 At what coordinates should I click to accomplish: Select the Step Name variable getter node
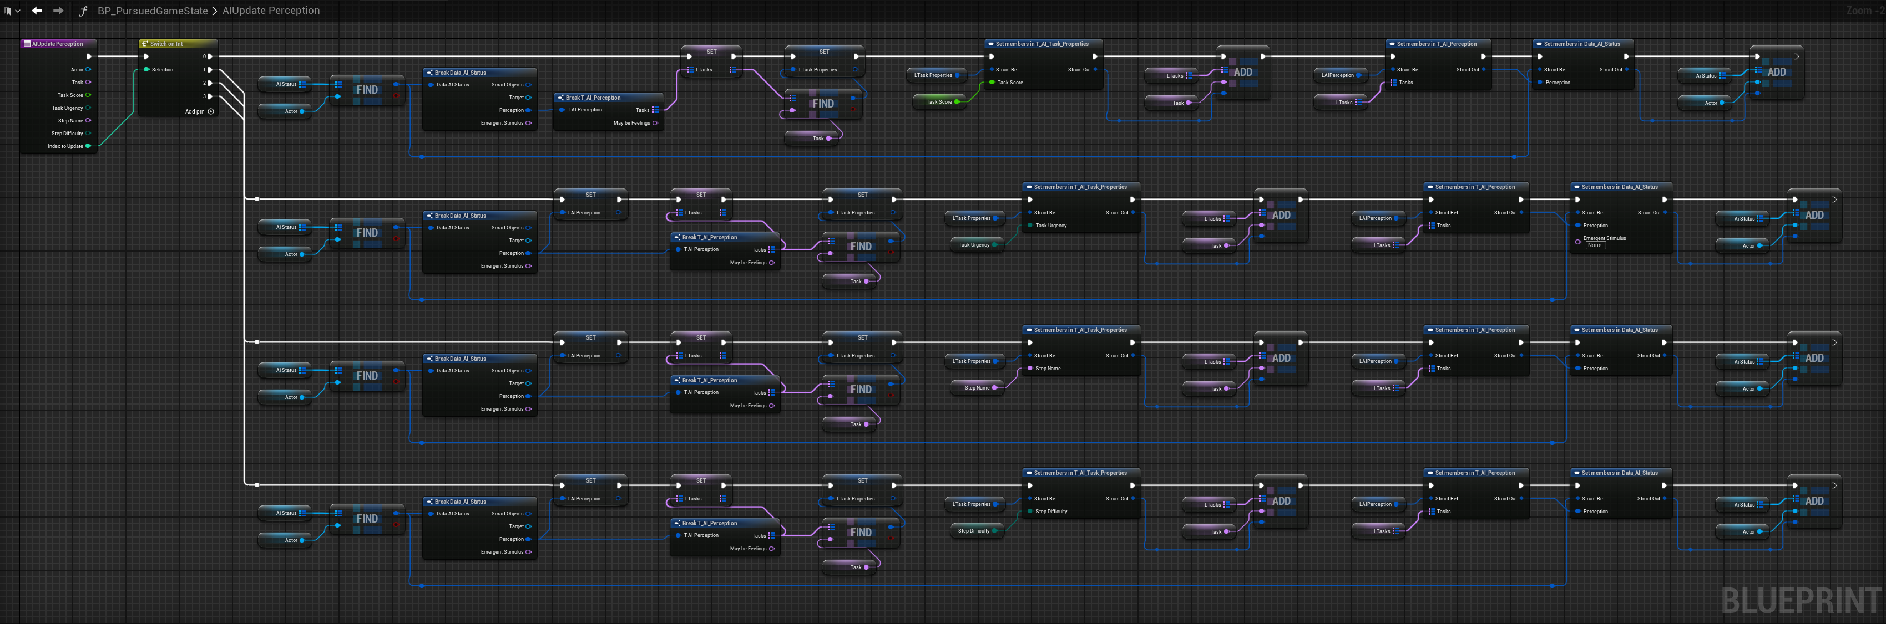pos(978,388)
